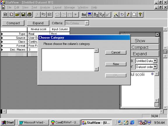Click the A-Z sort icon
The width and height of the screenshot is (168, 126).
[x=96, y=15]
